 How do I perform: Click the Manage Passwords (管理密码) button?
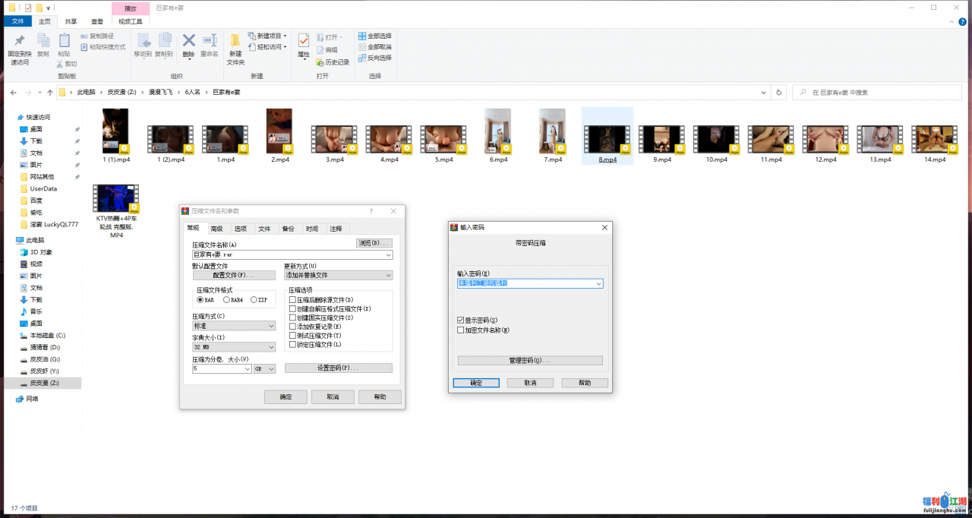530,361
